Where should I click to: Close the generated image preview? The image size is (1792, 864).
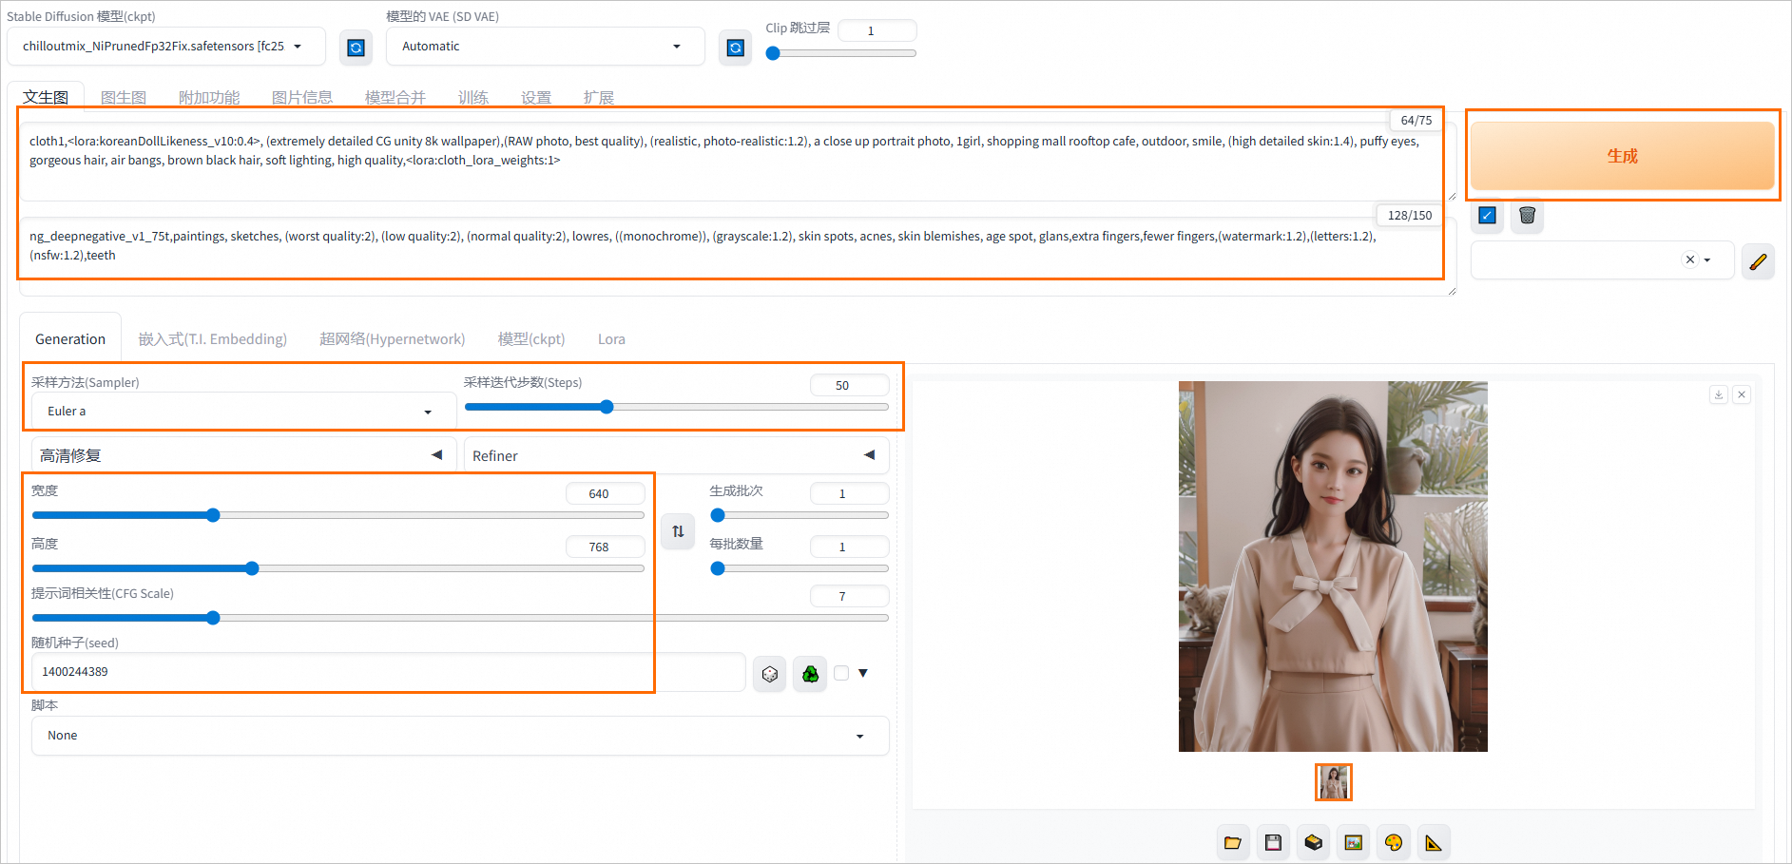click(x=1742, y=394)
